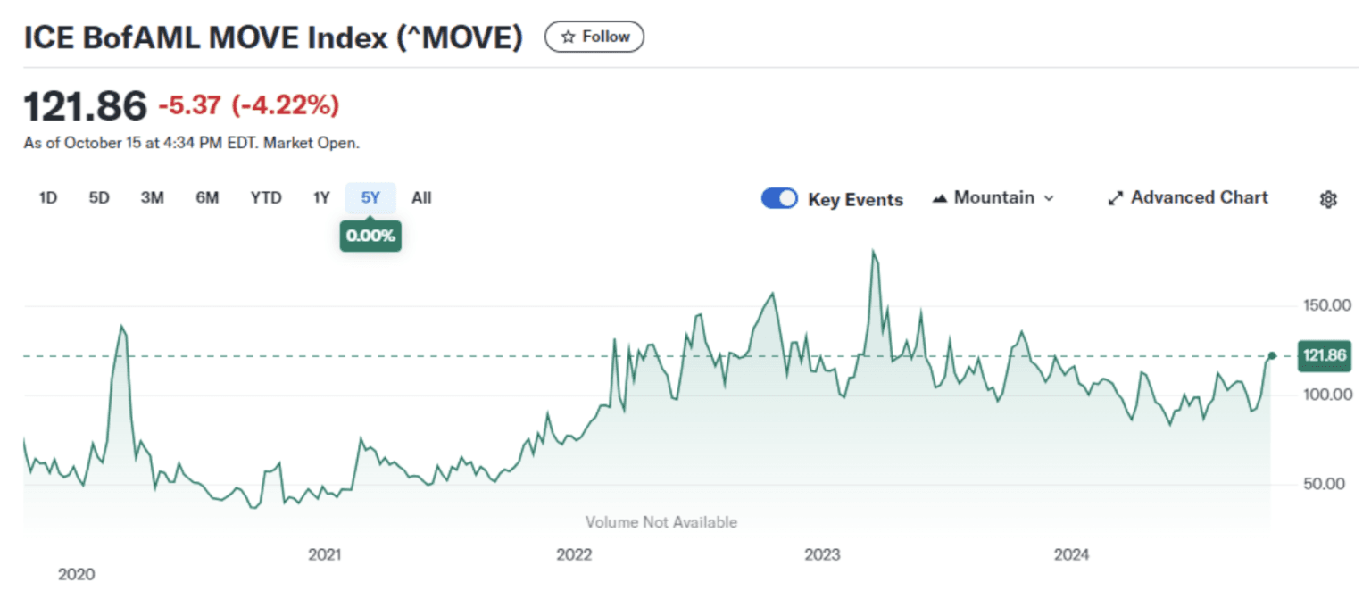
Task: Open the Advanced Chart view
Action: 1187,198
